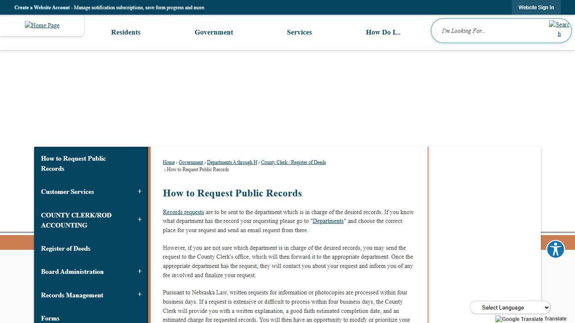Expand the Records Management section

[140, 295]
